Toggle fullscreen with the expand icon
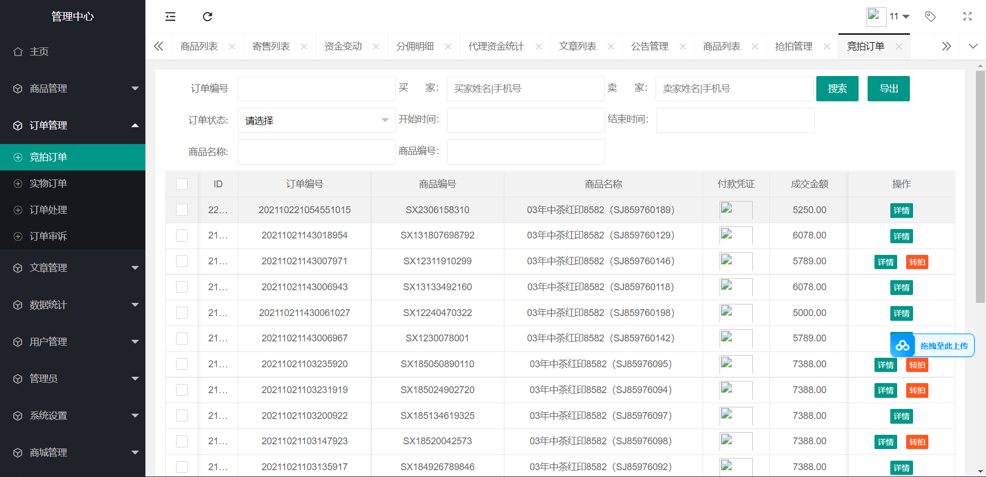 coord(967,16)
